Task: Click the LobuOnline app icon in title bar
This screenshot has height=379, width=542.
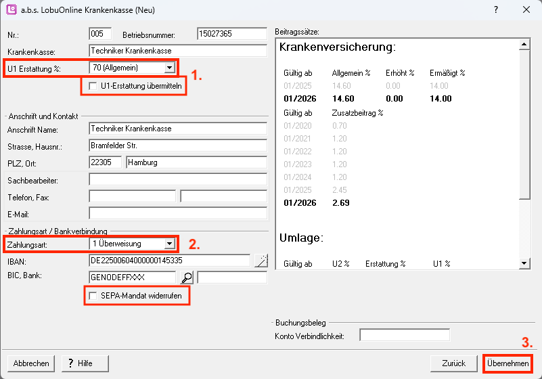Action: coord(11,9)
